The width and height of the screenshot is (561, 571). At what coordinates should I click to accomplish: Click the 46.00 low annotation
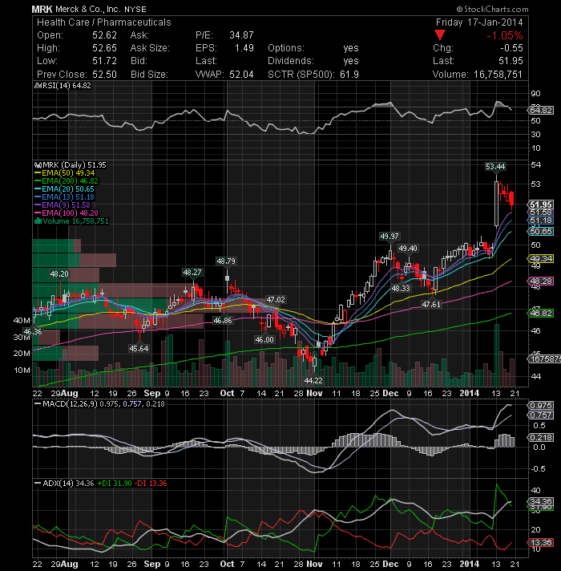click(264, 340)
